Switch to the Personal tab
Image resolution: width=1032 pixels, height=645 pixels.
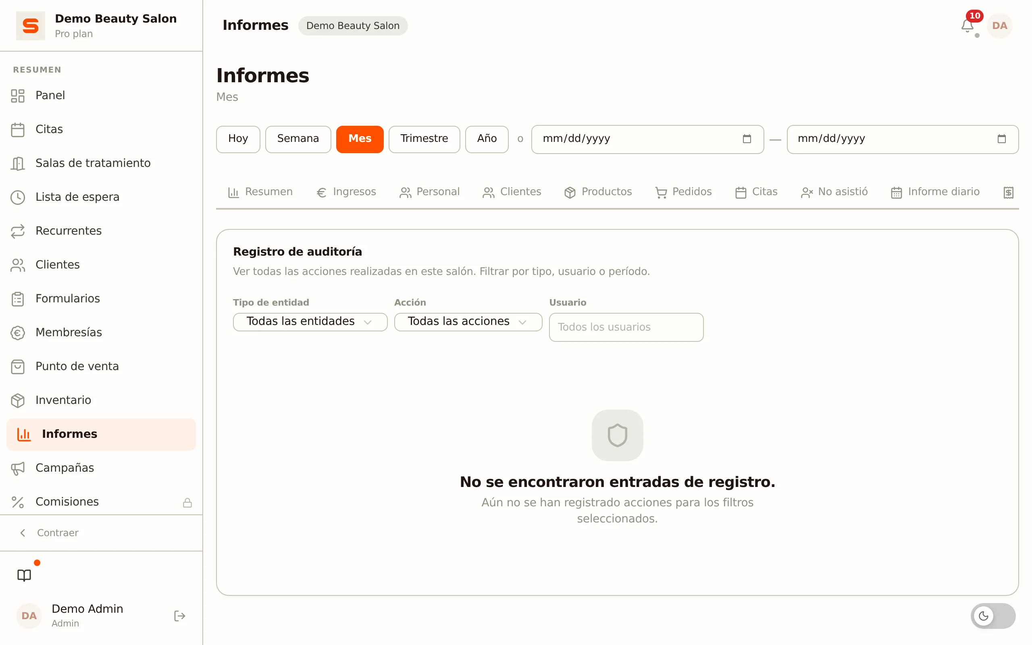pyautogui.click(x=429, y=192)
